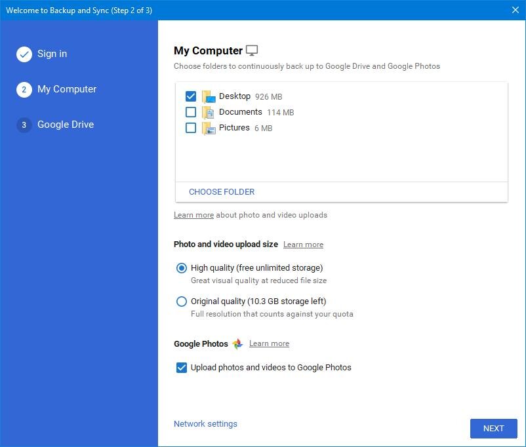Open Learn more beside Google Photos

click(269, 343)
